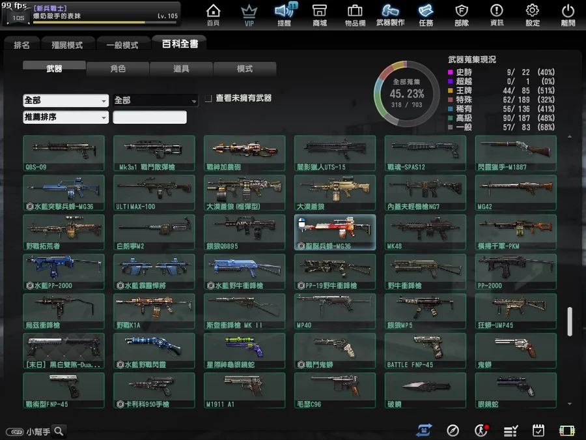This screenshot has height=440, width=586.
Task: Select the BATTLE FNP-45 pistol card
Action: (425, 351)
